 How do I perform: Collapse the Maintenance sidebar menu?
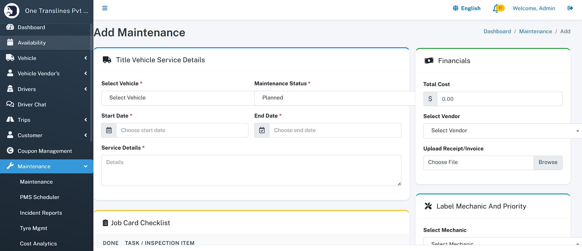[46, 166]
